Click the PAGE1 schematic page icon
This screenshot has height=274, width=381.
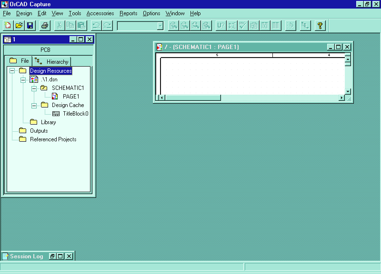[55, 97]
